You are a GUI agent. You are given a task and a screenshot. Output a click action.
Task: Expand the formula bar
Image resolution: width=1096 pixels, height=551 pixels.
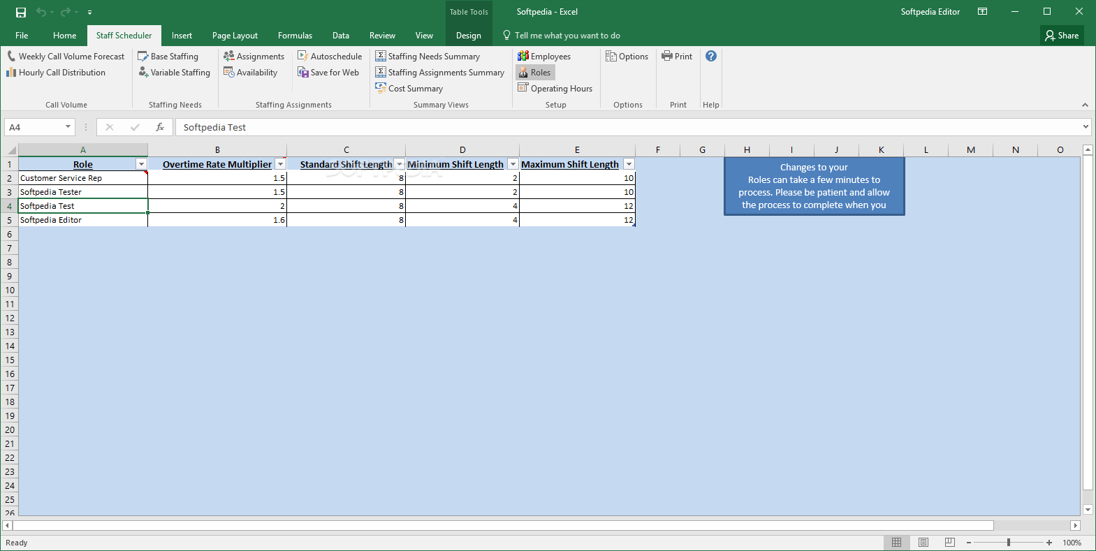(1086, 127)
